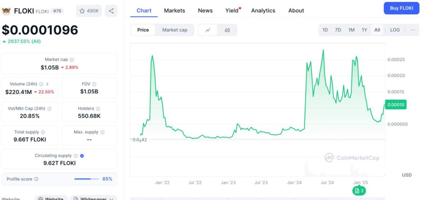Click the 20.85% Vol/Mkt Cap value
Viewport: 423px width, 200px height.
(30, 116)
